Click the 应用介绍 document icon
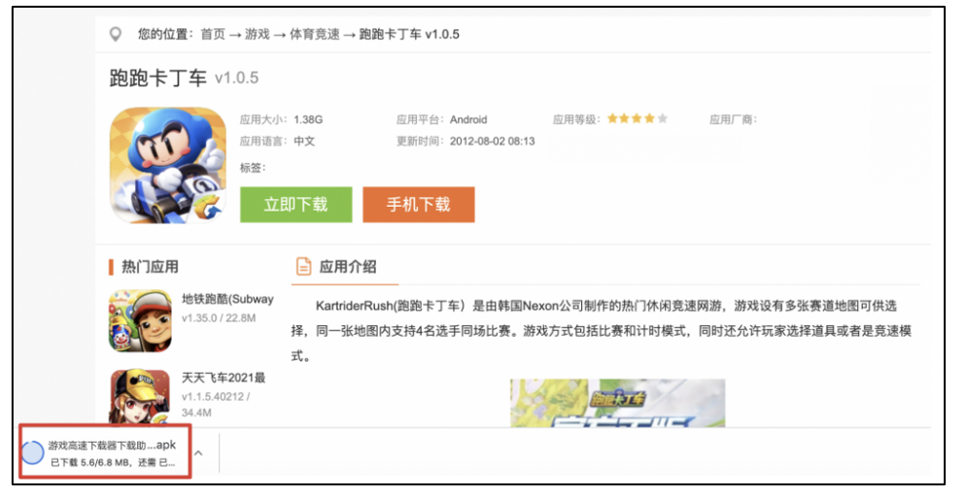The height and width of the screenshot is (496, 966). [304, 267]
